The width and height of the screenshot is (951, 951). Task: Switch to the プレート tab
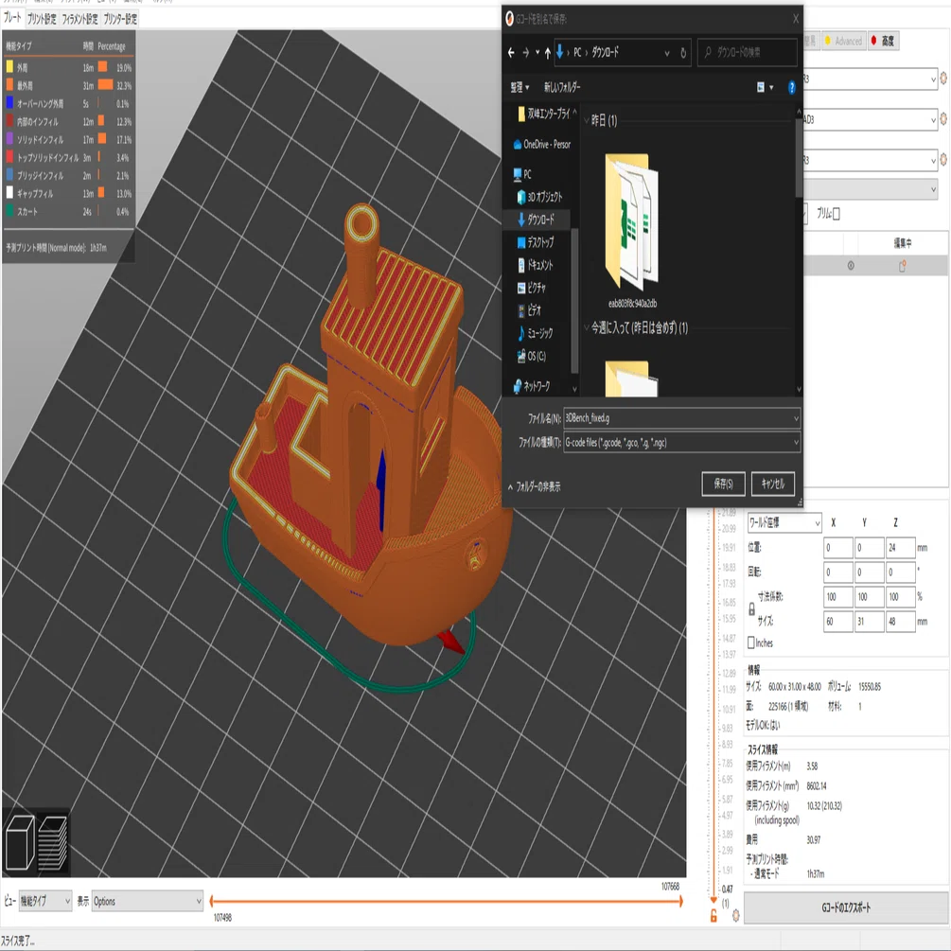(12, 18)
